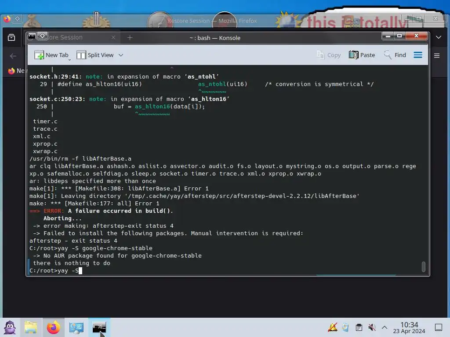Image resolution: width=450 pixels, height=337 pixels.
Task: Expand hidden system tray icons
Action: coord(385,327)
